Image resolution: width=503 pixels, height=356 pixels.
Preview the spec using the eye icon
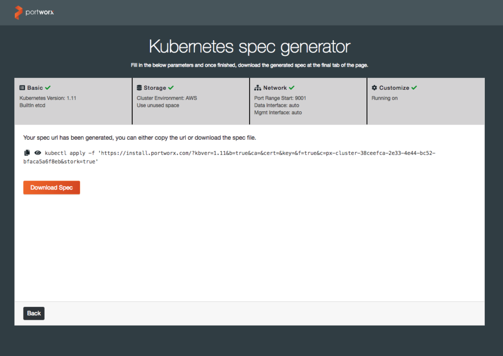pyautogui.click(x=37, y=153)
